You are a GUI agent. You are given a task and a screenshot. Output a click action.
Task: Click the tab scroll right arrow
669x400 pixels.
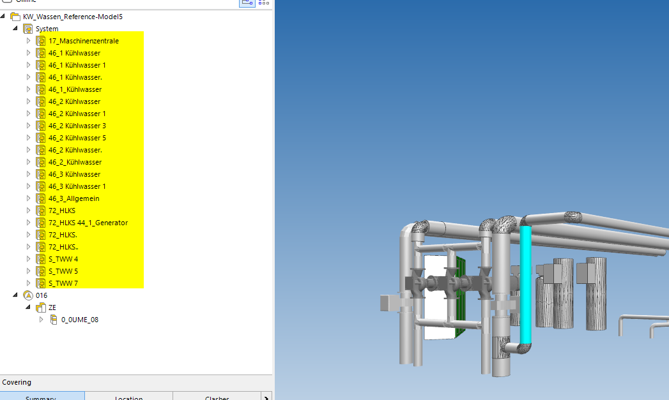(x=266, y=397)
